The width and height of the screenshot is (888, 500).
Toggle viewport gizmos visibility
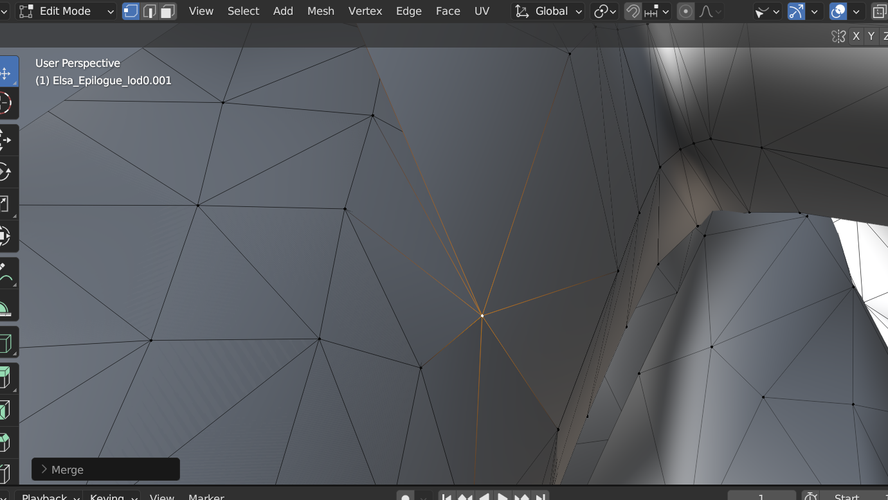(797, 11)
